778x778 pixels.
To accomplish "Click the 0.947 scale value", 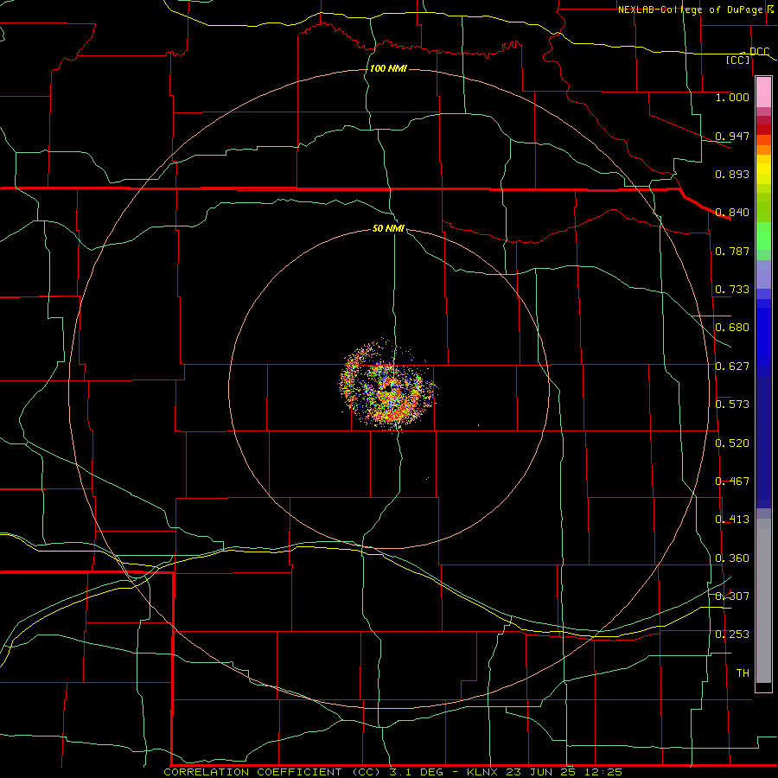I will (x=732, y=136).
